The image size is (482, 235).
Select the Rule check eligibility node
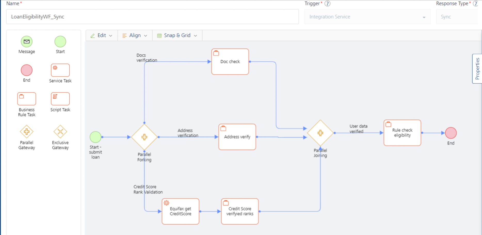tap(402, 133)
